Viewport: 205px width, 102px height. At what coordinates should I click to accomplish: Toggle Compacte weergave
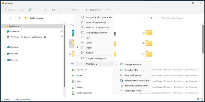click(x=94, y=58)
